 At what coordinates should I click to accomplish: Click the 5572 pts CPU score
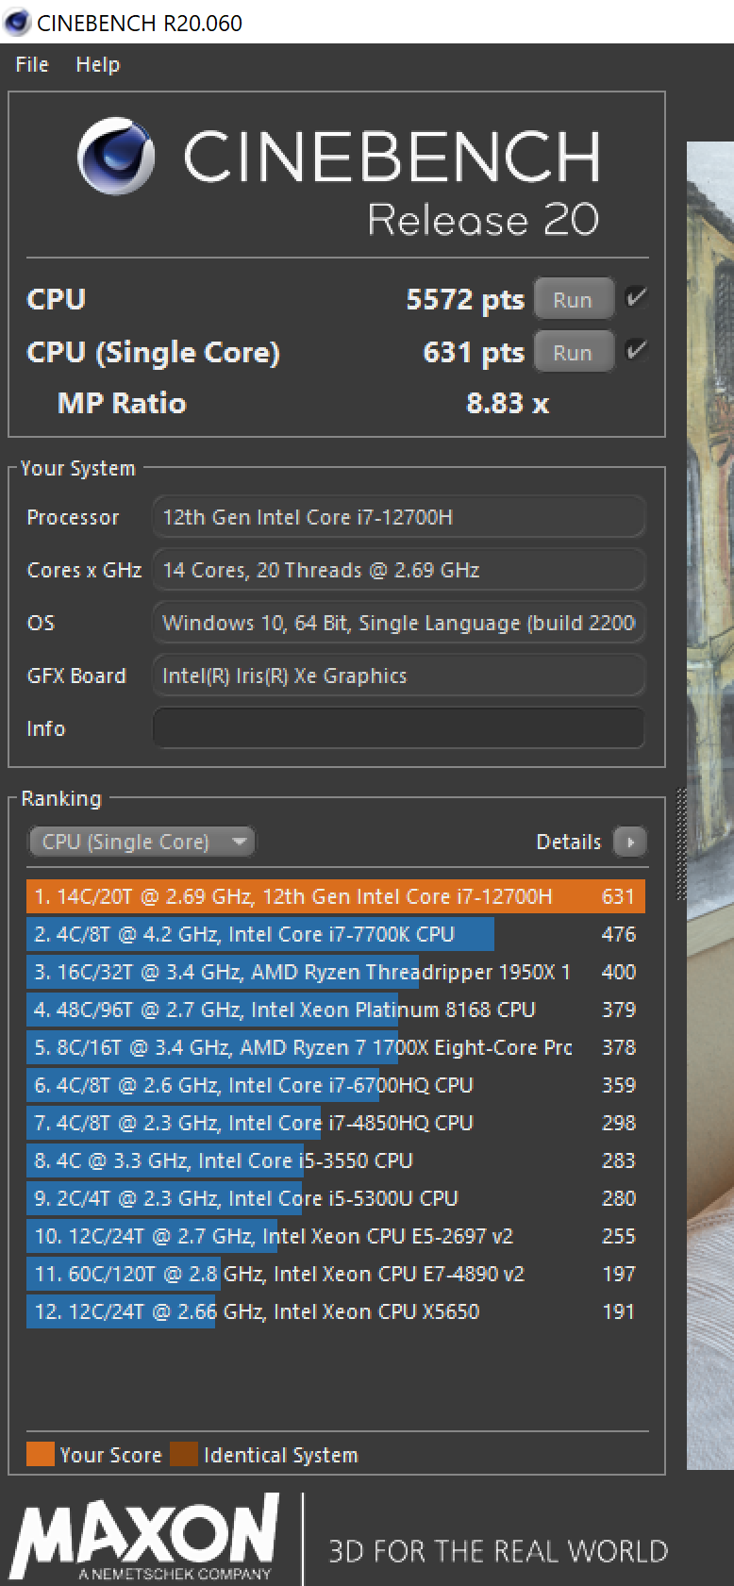pyautogui.click(x=464, y=300)
